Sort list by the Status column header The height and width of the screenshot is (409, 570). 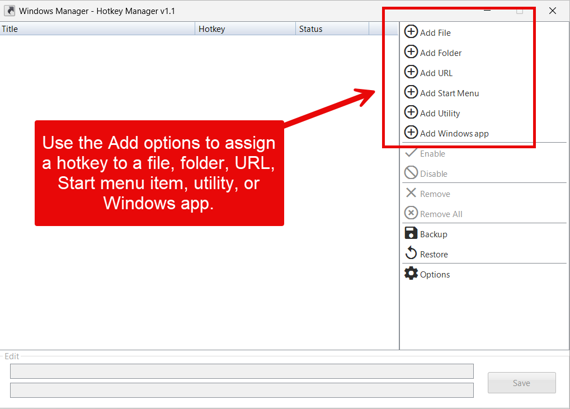(332, 29)
